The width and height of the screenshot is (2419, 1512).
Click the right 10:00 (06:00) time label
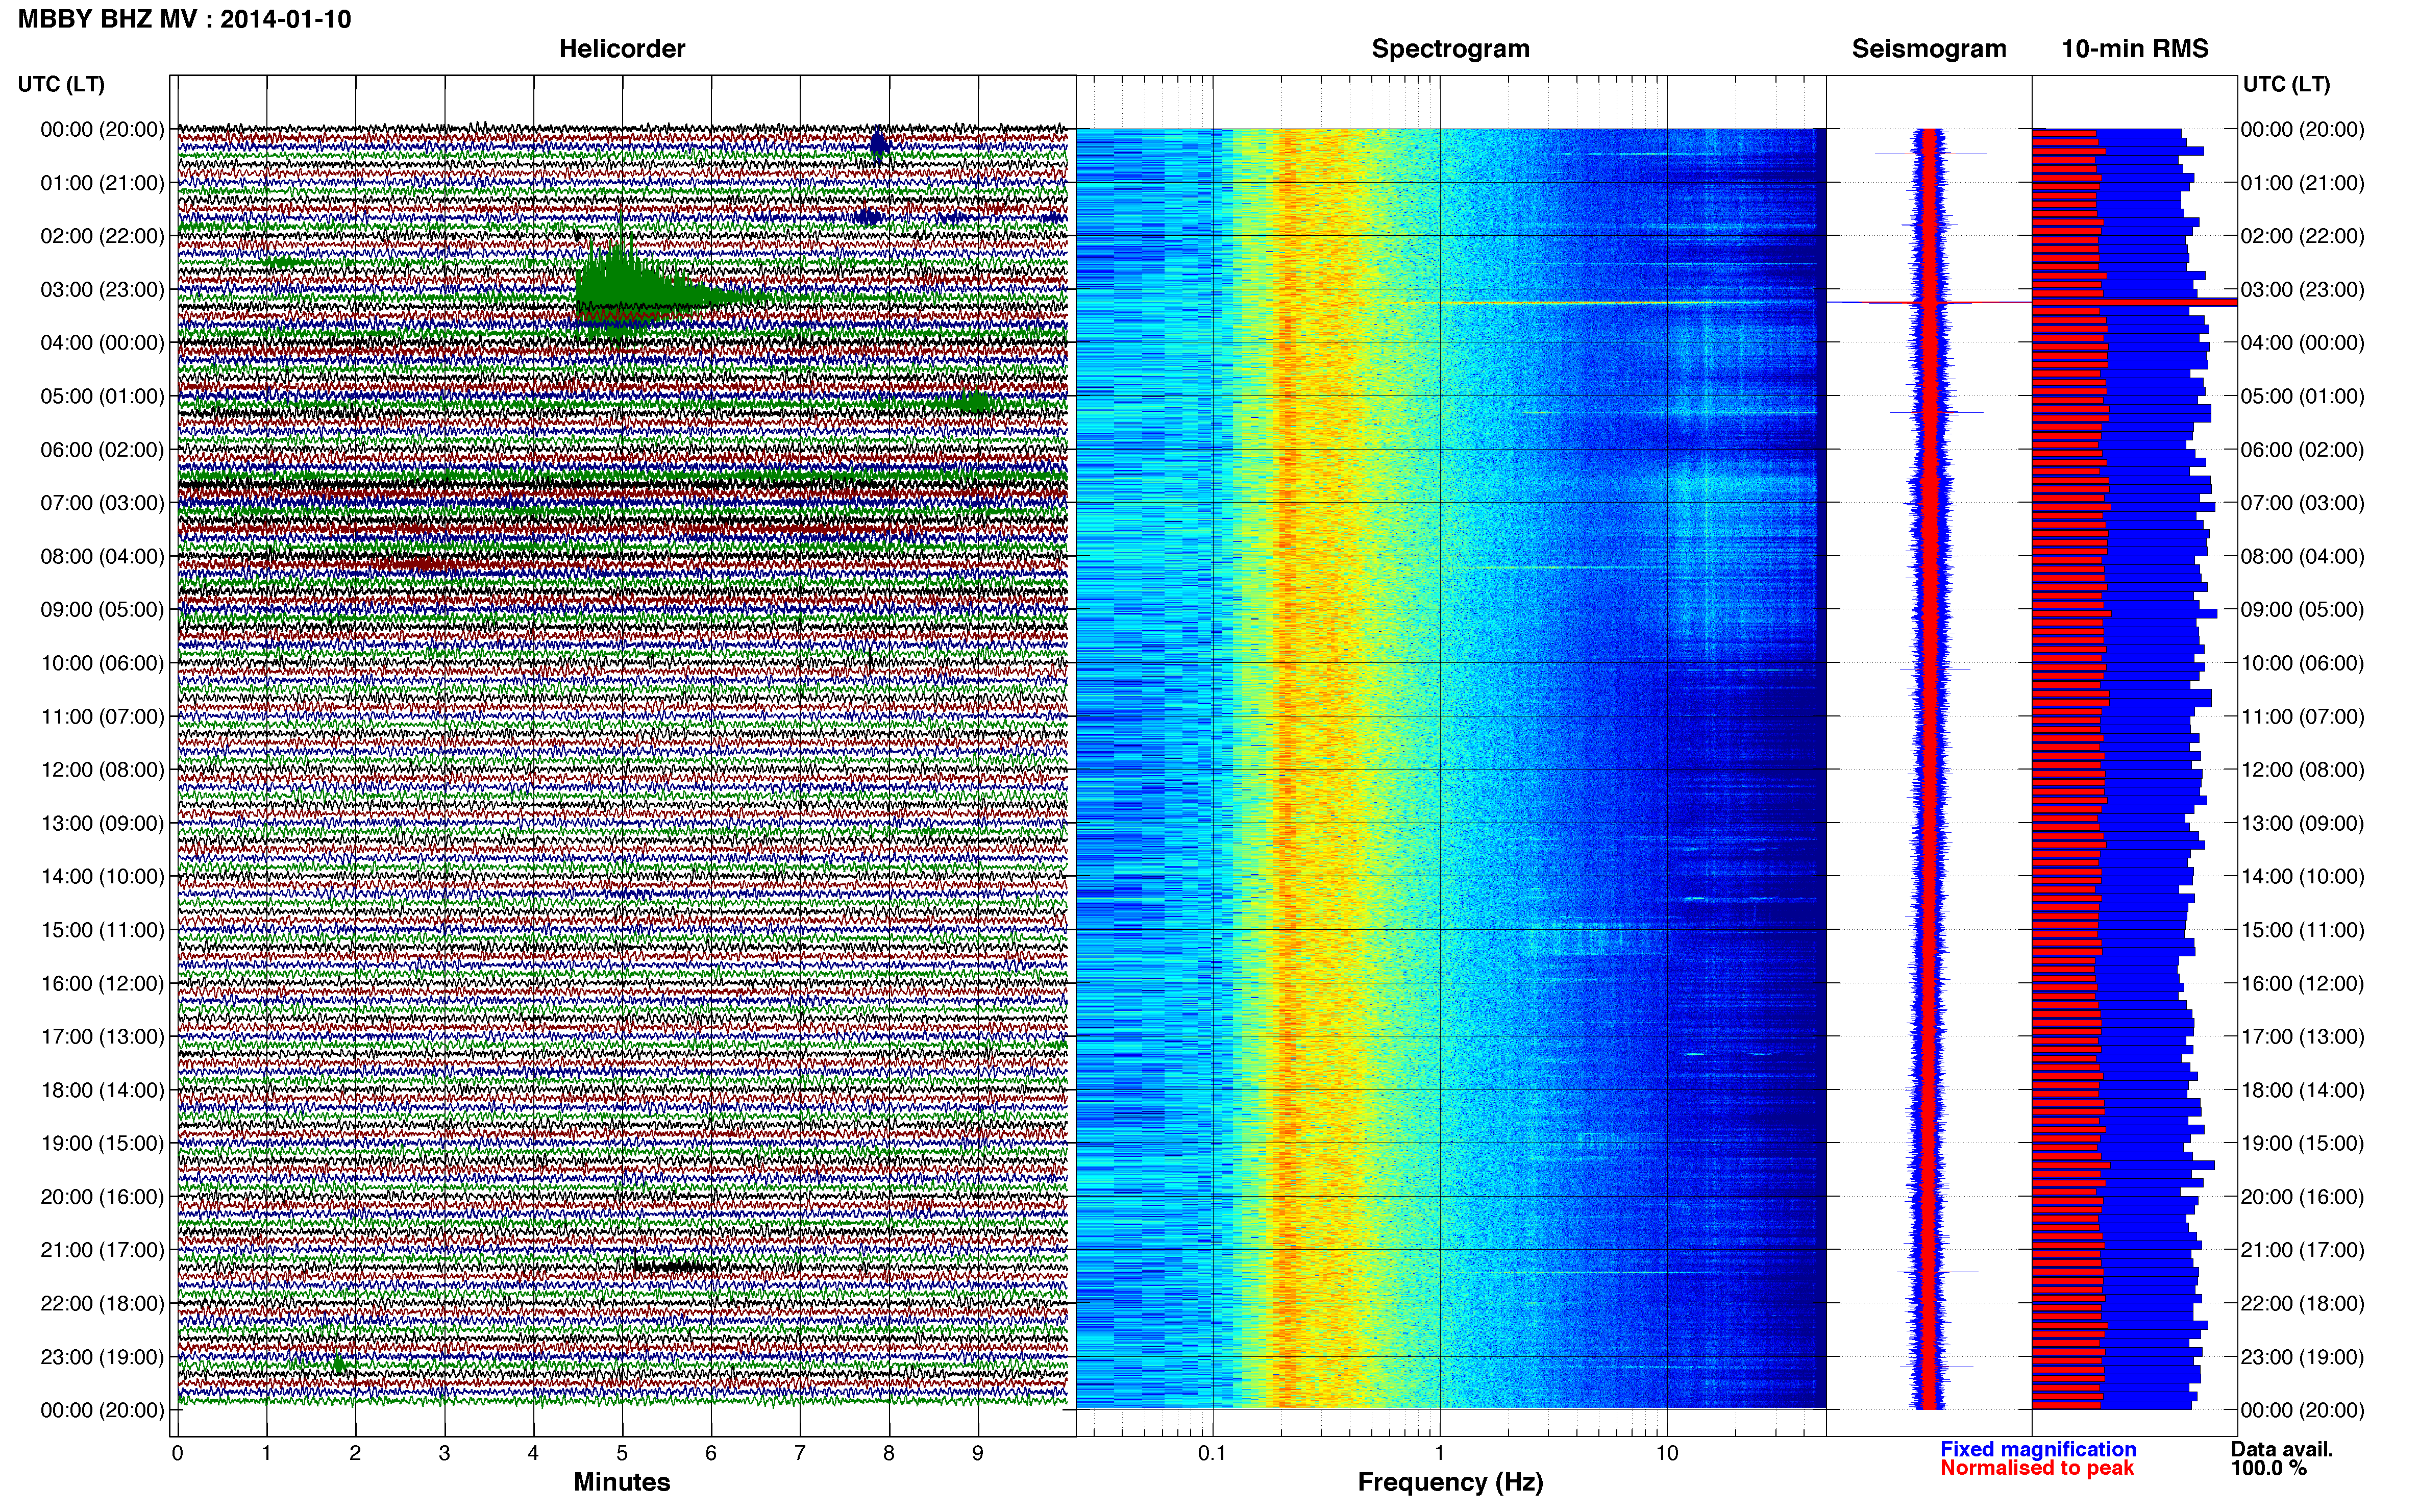click(2302, 663)
